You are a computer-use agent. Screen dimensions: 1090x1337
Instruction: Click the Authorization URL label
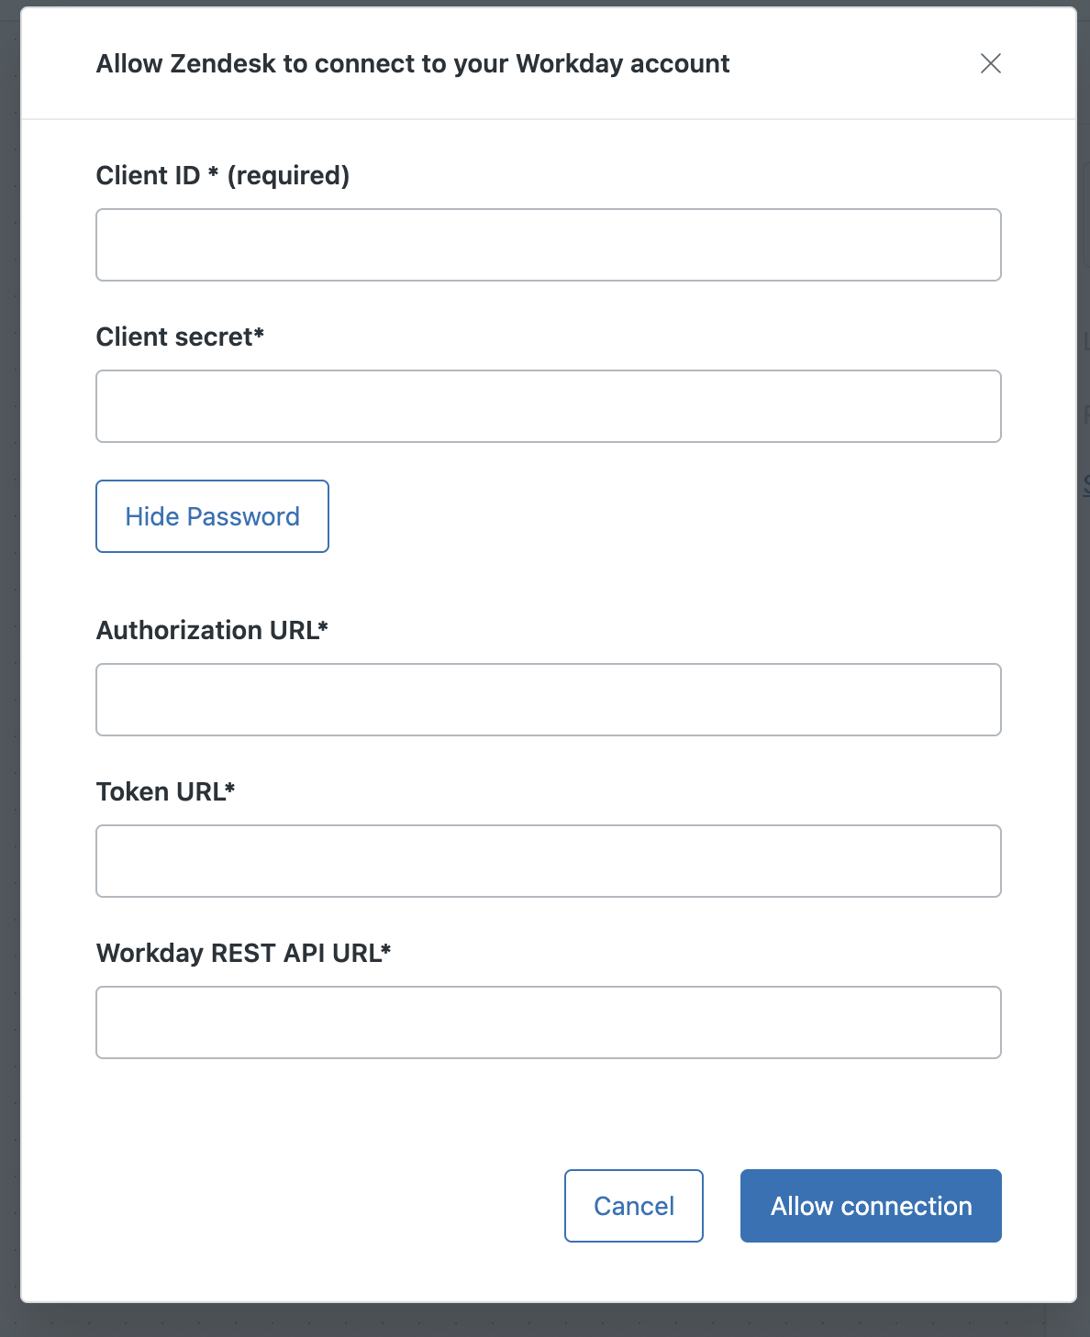coord(206,630)
